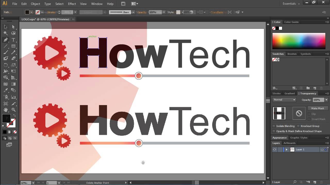Select the Column Graph tool
This screenshot has width=330, height=185.
click(x=13, y=97)
